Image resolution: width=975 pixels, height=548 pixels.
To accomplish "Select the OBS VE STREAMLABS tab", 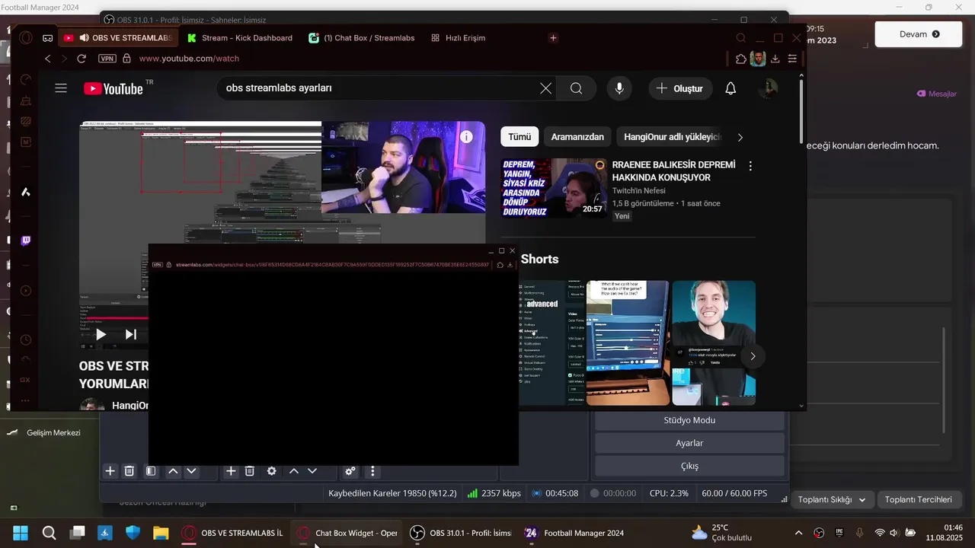I will (x=118, y=37).
